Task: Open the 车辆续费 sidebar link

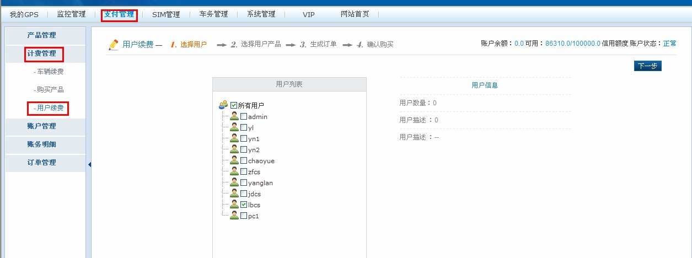Action: coord(50,72)
